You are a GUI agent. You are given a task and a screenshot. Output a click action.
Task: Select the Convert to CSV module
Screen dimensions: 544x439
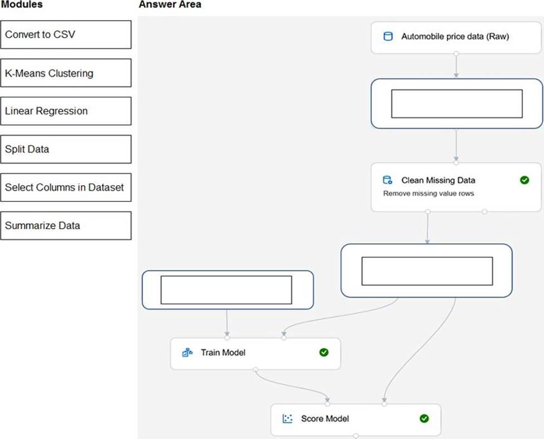pyautogui.click(x=66, y=35)
